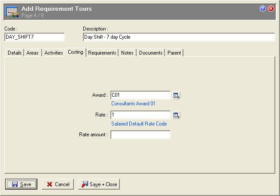280x196 pixels.
Task: Click the Award field containing C01
Action: click(140, 95)
